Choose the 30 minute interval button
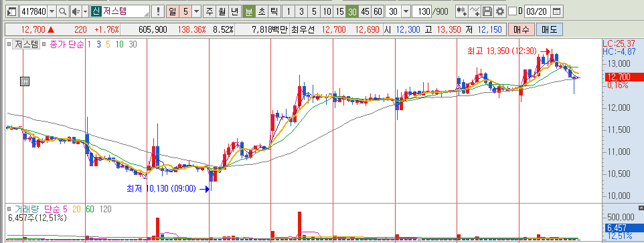The image size is (644, 243). tap(352, 11)
